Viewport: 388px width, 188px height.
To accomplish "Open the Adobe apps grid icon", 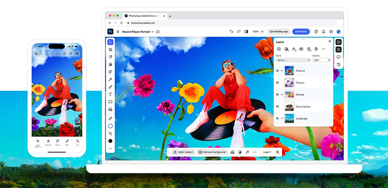I will click(x=331, y=32).
